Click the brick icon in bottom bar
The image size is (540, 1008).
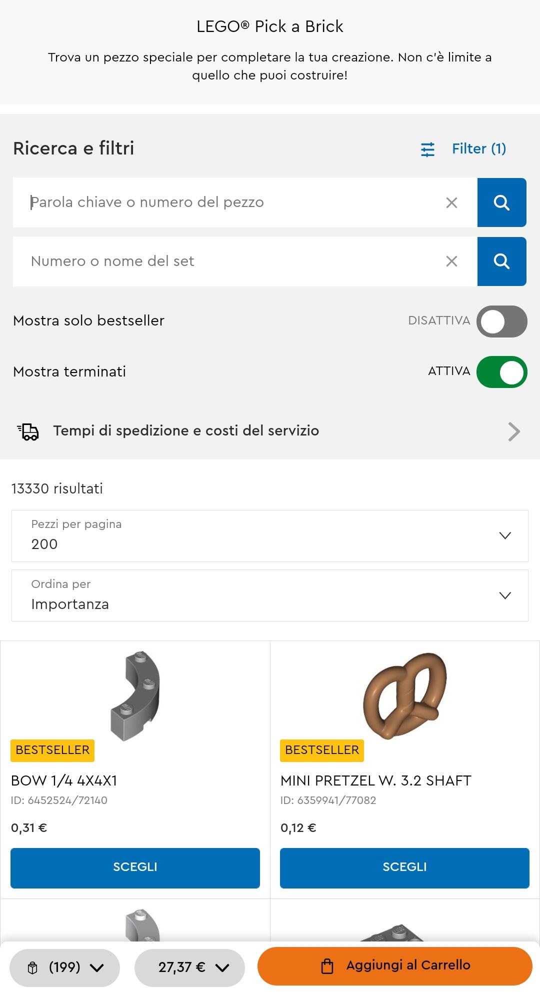32,968
